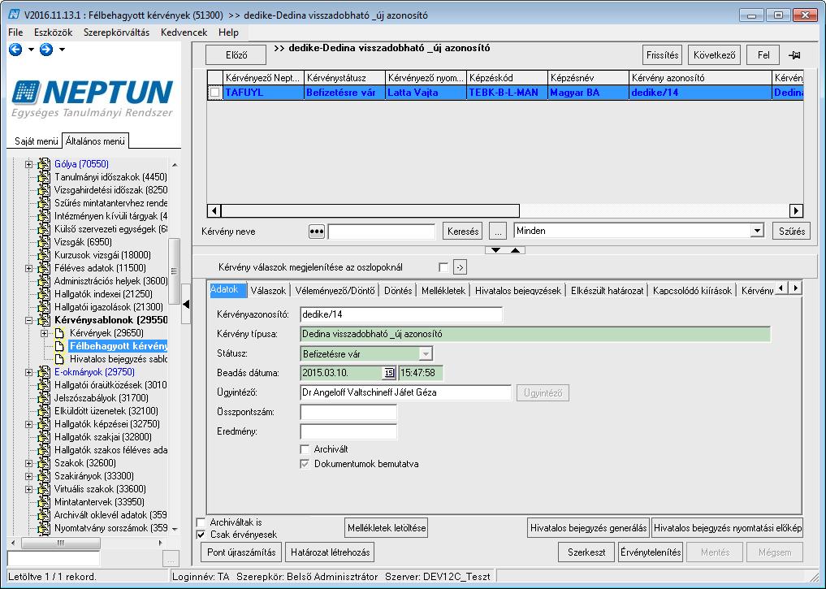826x589 pixels.
Task: Click the Előző button
Action: tap(236, 55)
